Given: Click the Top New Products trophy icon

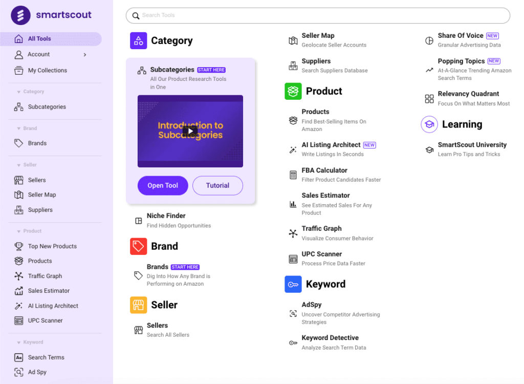Looking at the screenshot, I should tap(19, 246).
